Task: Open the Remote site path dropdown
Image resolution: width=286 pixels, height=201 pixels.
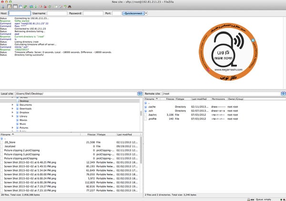Action: tap(283, 94)
